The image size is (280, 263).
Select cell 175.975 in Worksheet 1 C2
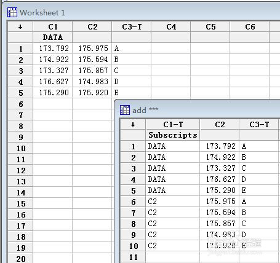click(x=92, y=49)
